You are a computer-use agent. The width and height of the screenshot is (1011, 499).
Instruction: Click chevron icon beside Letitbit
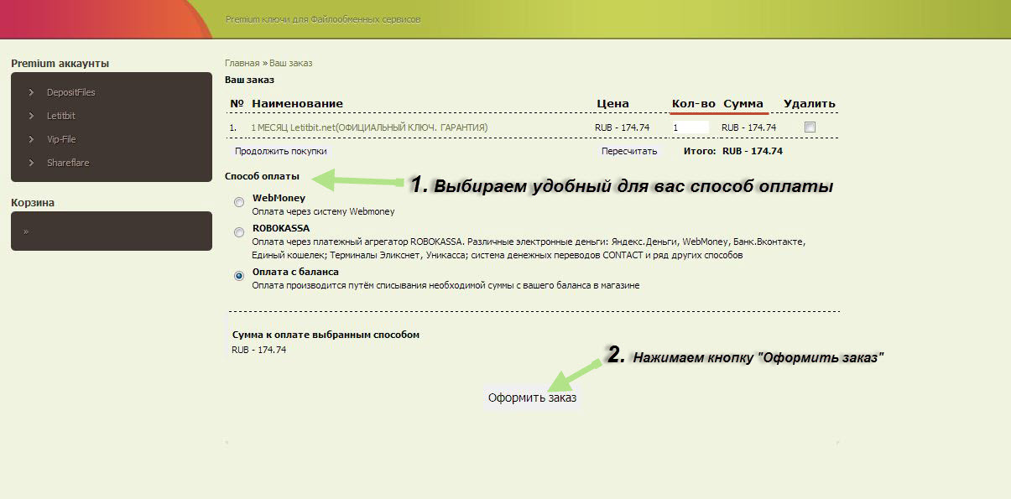31,116
